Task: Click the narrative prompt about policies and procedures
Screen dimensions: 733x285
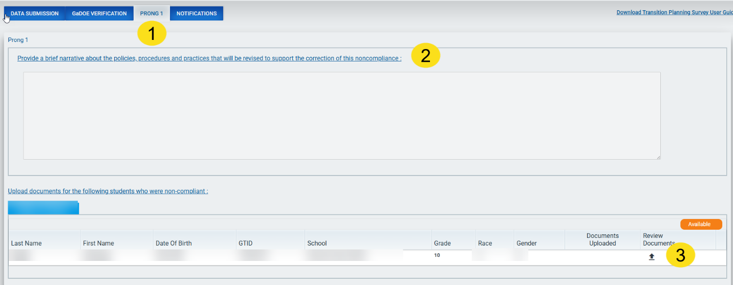Action: (209, 58)
